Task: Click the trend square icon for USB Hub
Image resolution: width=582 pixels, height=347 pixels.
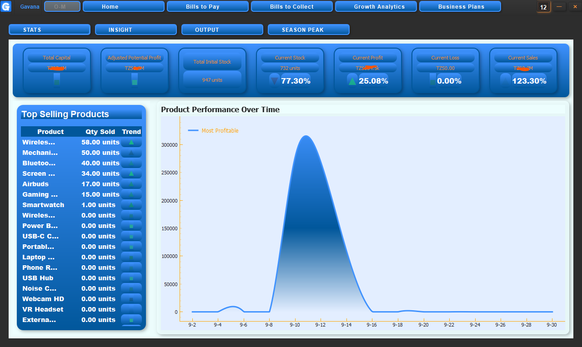Action: (x=131, y=278)
